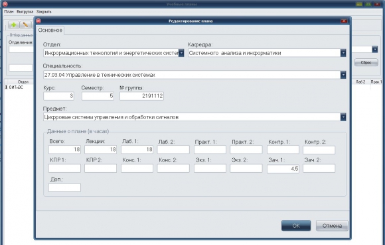Click the № группы field
The width and height of the screenshot is (385, 245).
[141, 96]
